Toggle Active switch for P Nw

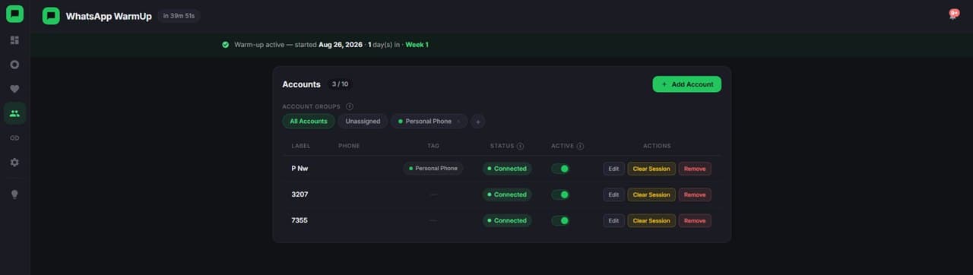560,169
